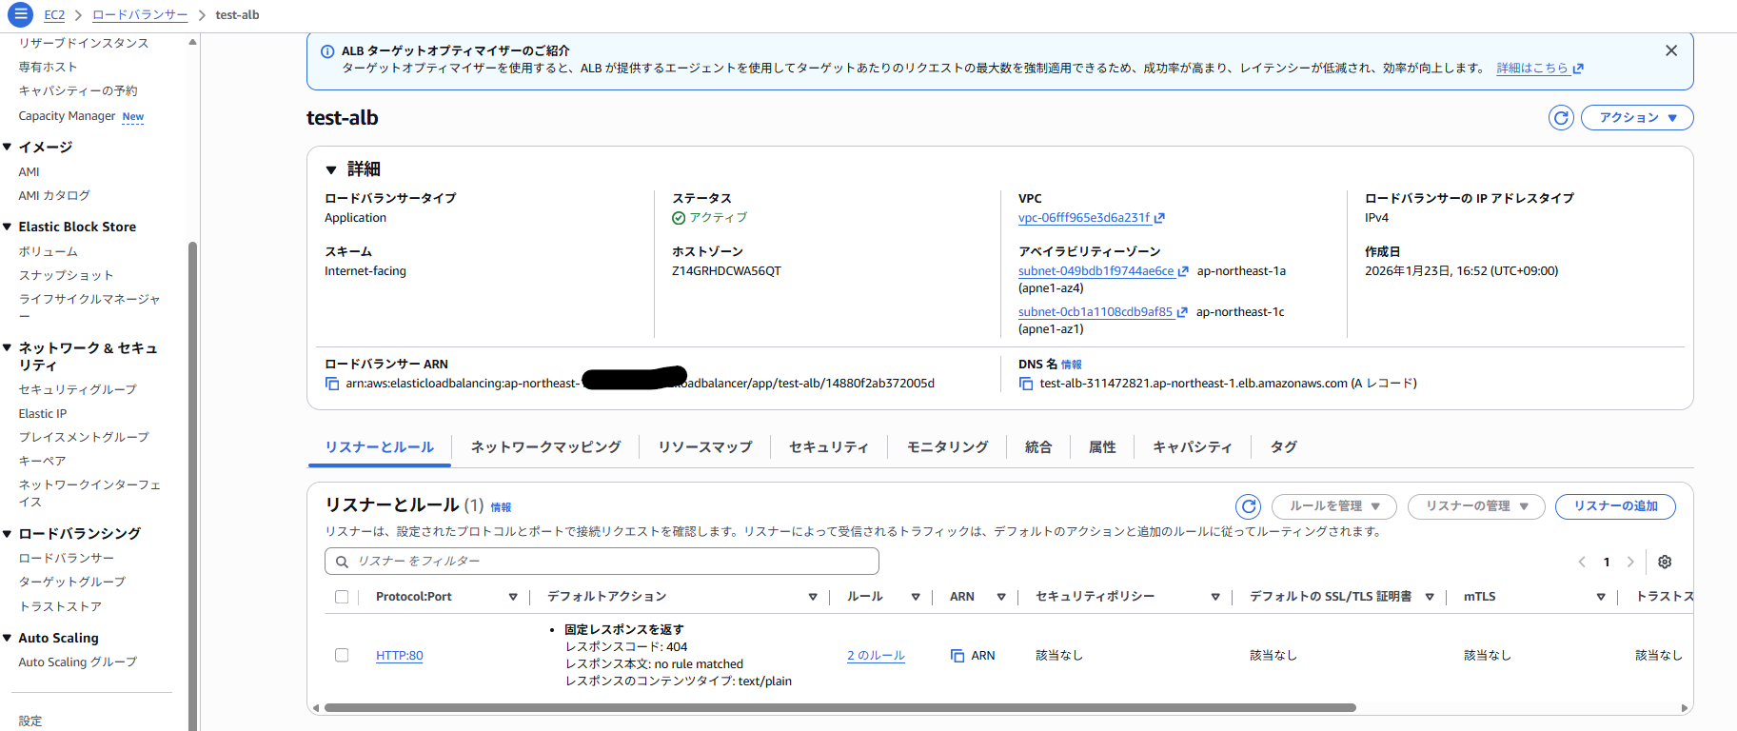Open the hamburger navigation menu icon
The height and width of the screenshot is (731, 1737).
point(20,14)
